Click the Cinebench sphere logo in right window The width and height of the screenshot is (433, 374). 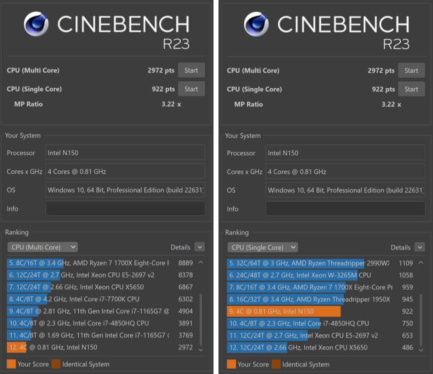256,24
